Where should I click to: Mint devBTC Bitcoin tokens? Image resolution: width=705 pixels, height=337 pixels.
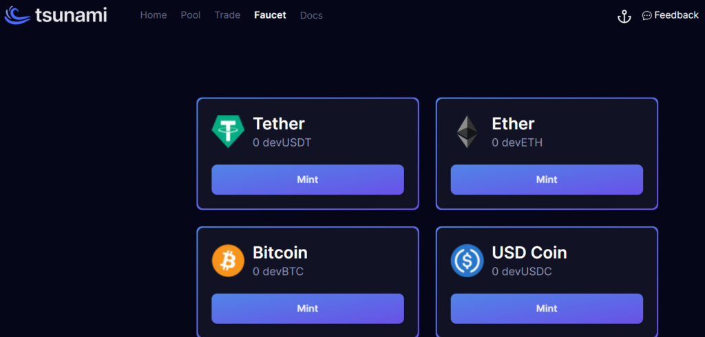[x=307, y=308]
